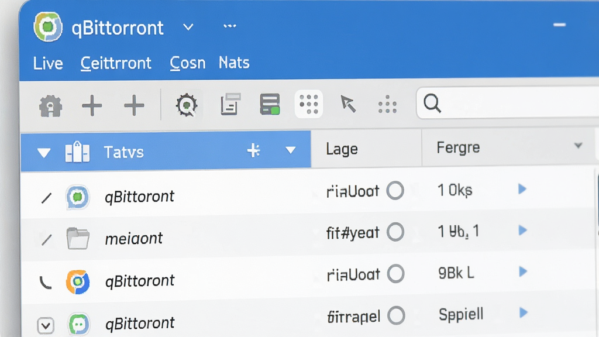Click the first plus icon in toolbar

[x=92, y=105]
